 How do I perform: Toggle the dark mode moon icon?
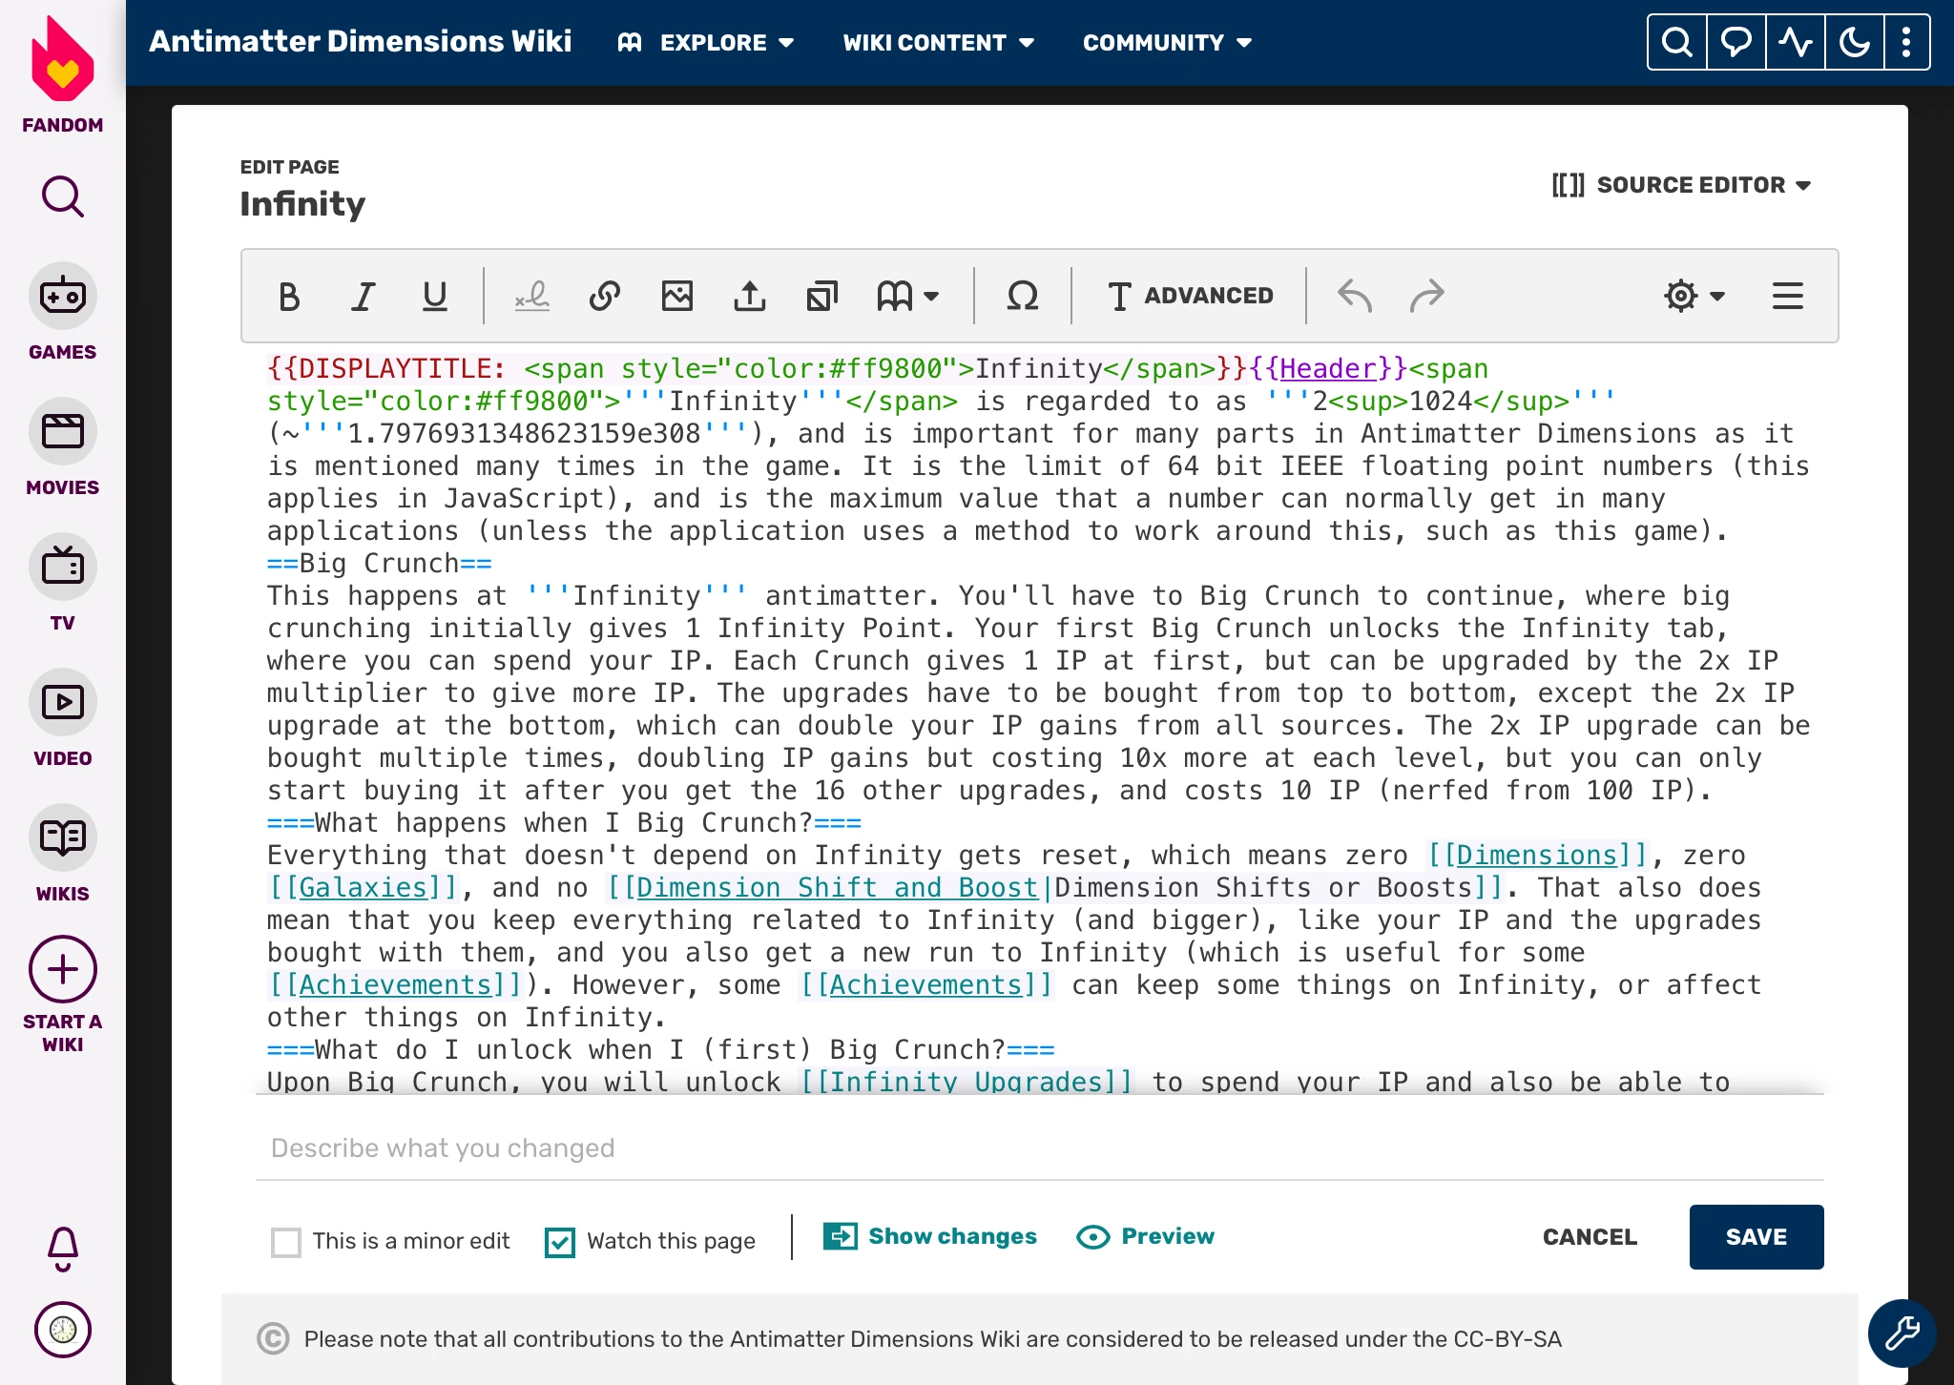click(1854, 43)
